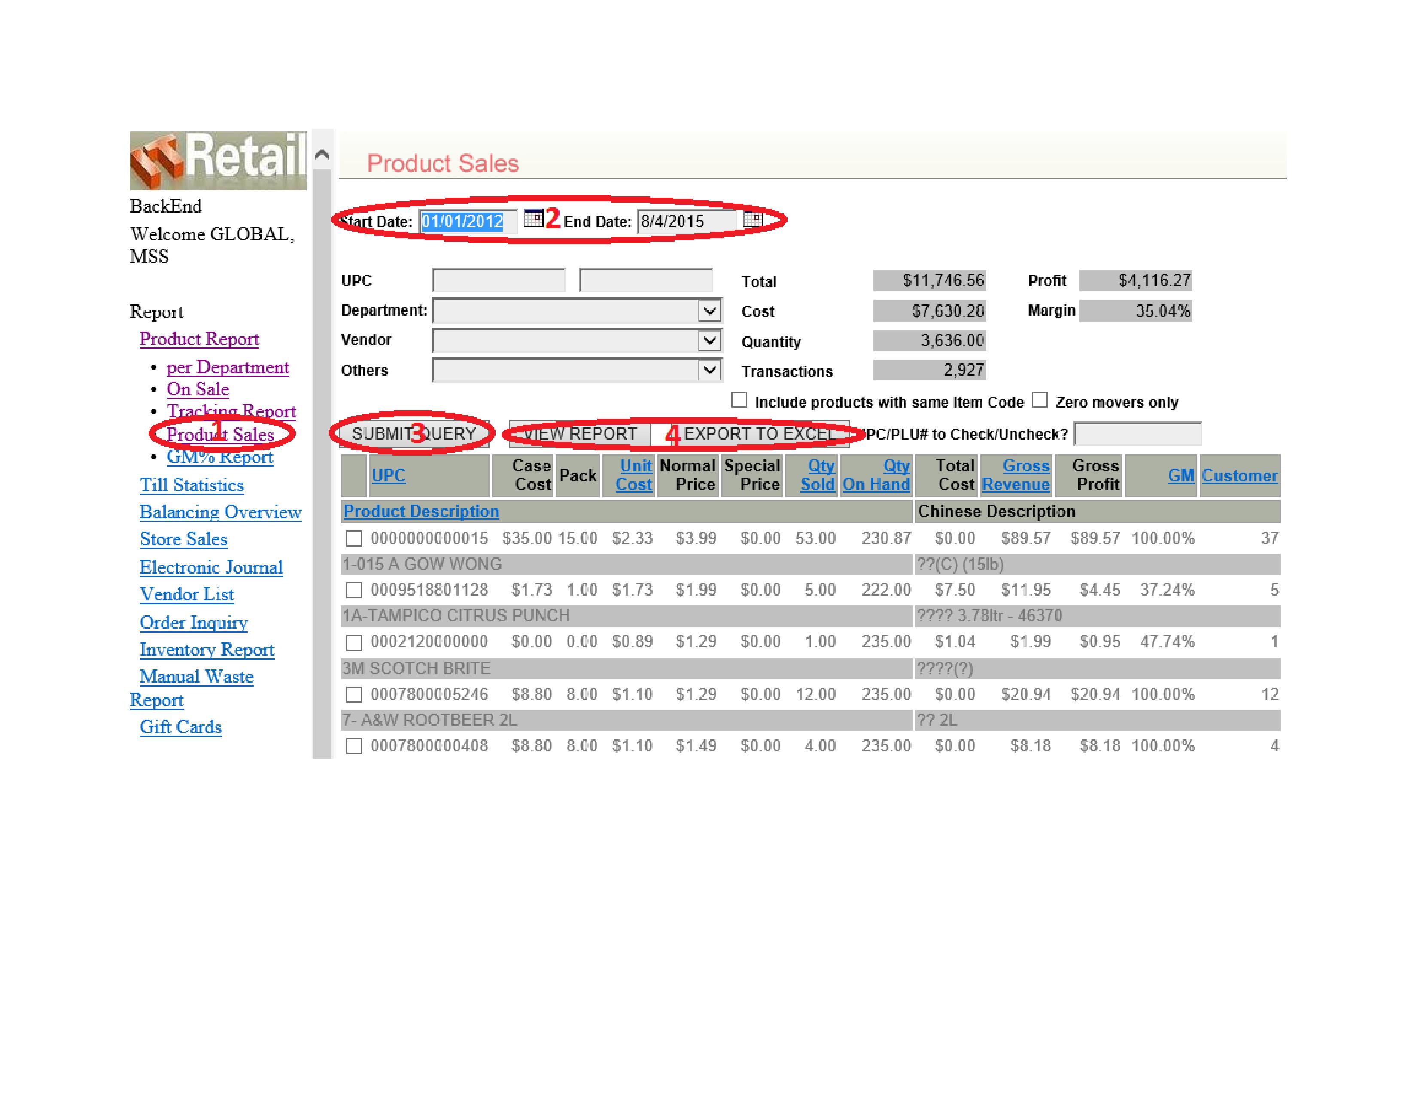This screenshot has width=1417, height=1095.
Task: Open Gift Cards page
Action: point(181,727)
